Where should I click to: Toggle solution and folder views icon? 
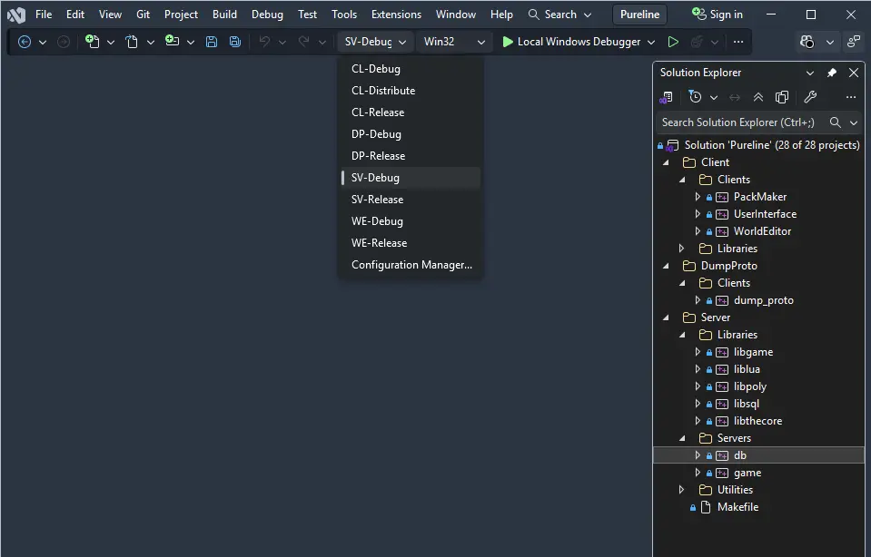(667, 97)
